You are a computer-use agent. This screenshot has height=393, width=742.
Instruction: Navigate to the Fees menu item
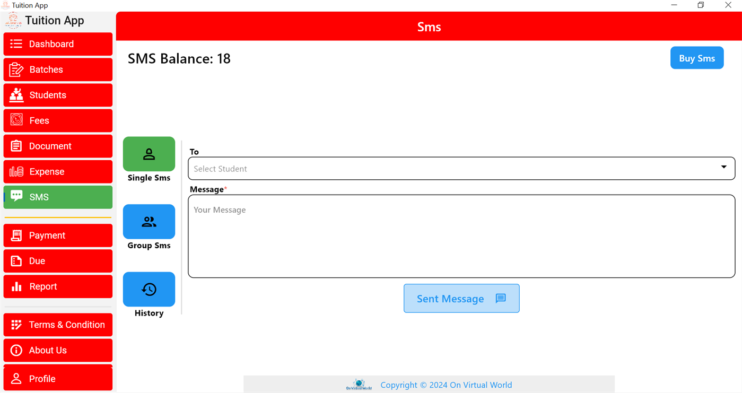click(58, 120)
